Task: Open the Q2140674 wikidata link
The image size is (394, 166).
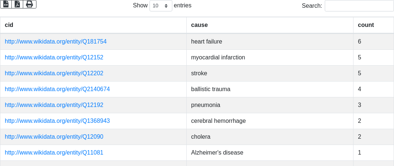Action: tap(57, 89)
